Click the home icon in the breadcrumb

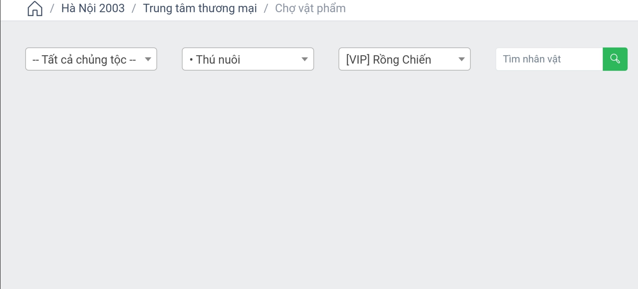(x=35, y=8)
